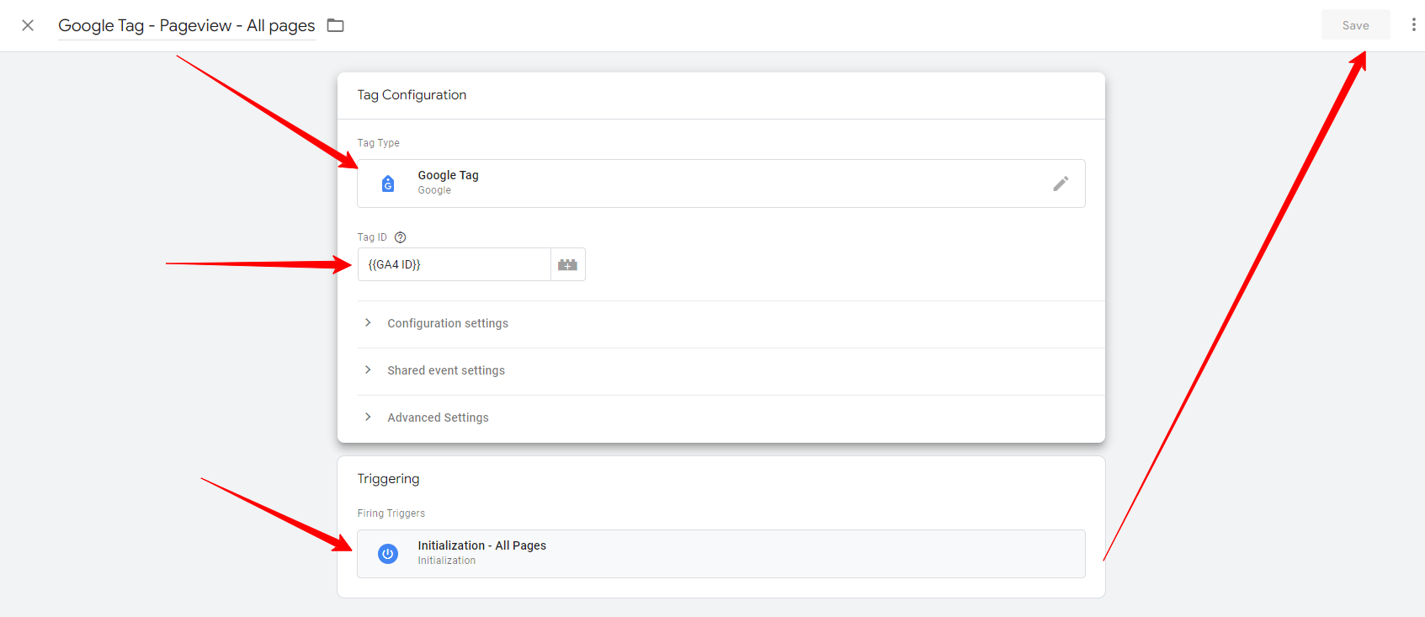The width and height of the screenshot is (1425, 617).
Task: Expand the Configuration settings chevron
Action: [368, 323]
